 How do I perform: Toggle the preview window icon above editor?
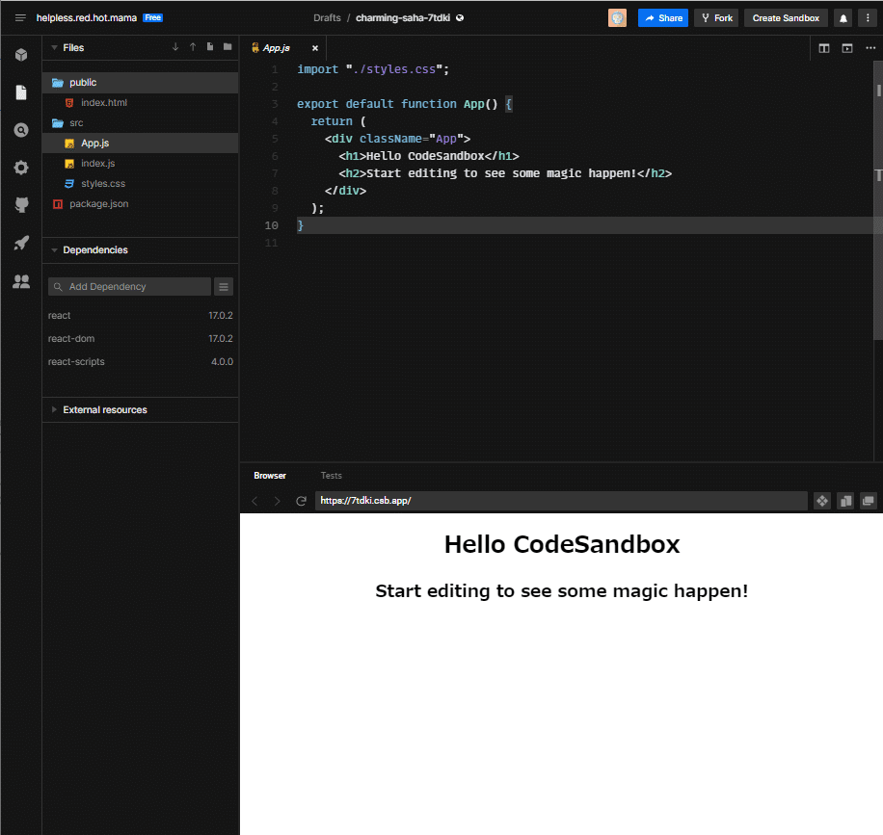[x=847, y=48]
